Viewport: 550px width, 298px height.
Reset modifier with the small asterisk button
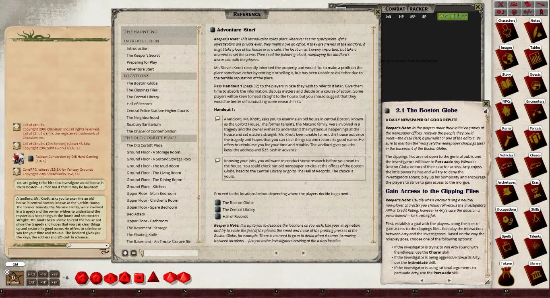7,272
